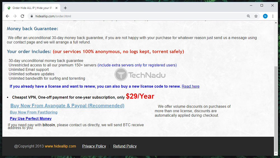Open Chrome three-dot menu
Screen dimensions: 280x158
point(273,16)
